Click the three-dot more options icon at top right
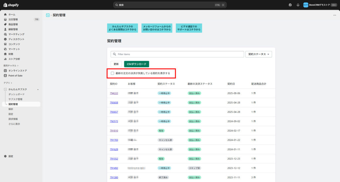The width and height of the screenshot is (340, 182). click(334, 15)
